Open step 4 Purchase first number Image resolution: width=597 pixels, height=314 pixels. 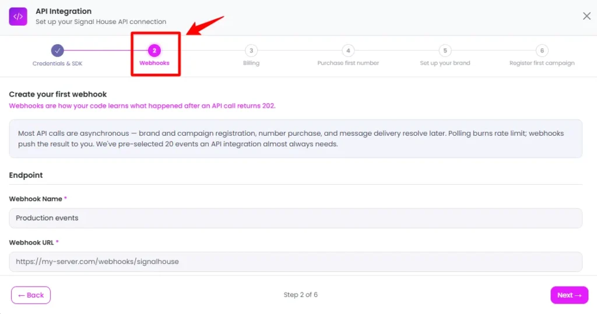click(x=348, y=50)
